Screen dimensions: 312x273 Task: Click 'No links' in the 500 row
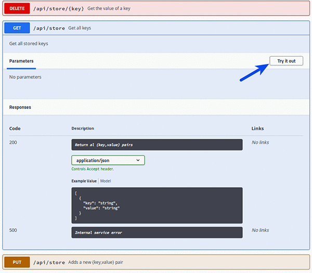click(x=261, y=230)
